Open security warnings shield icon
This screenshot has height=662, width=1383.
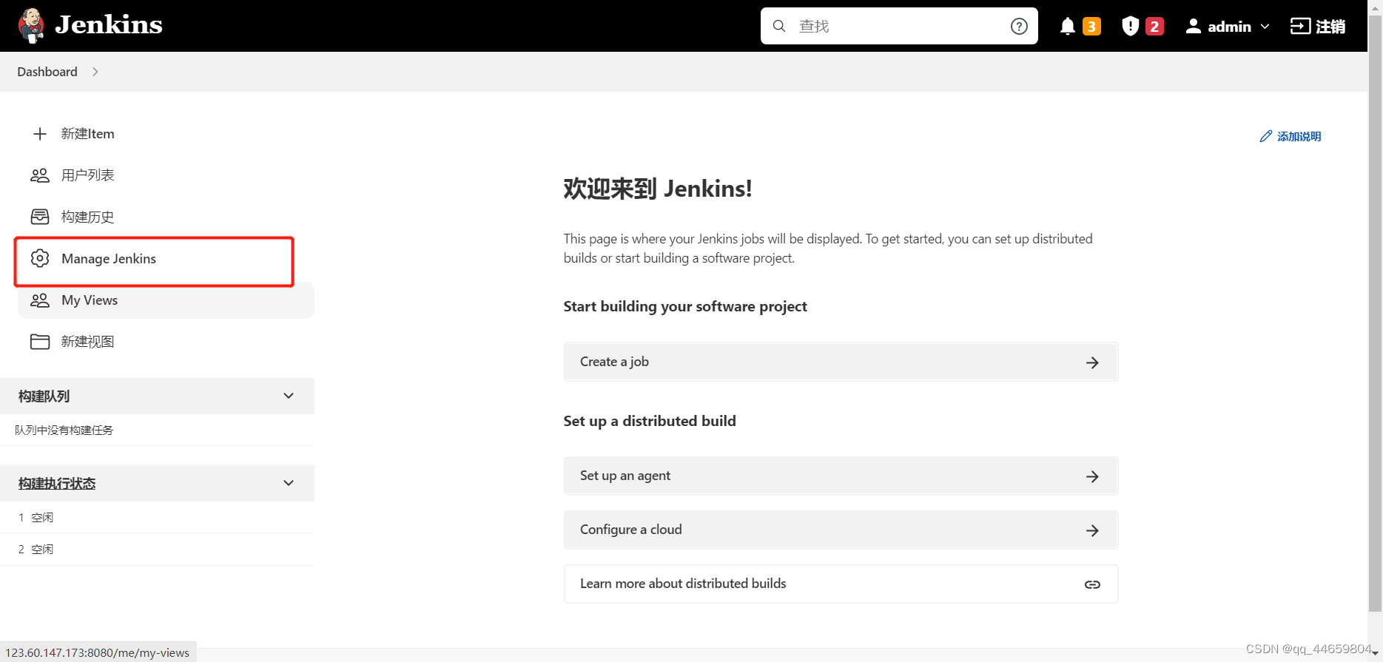(x=1130, y=27)
